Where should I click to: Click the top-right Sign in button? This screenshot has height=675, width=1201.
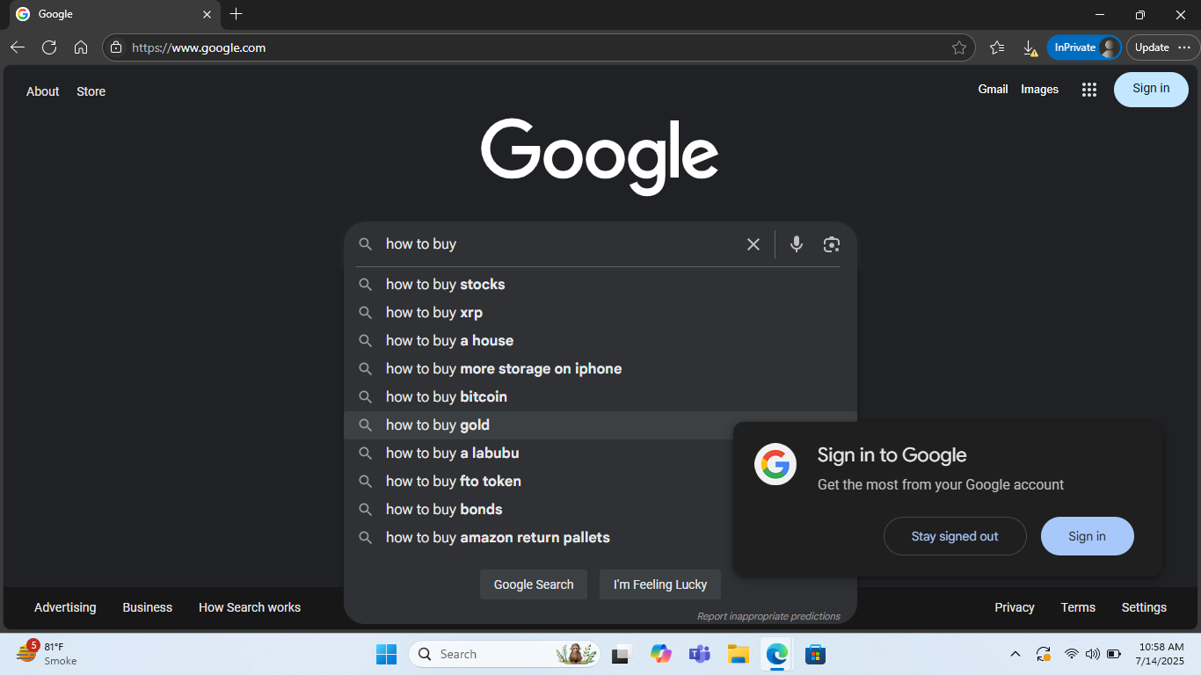pyautogui.click(x=1151, y=89)
